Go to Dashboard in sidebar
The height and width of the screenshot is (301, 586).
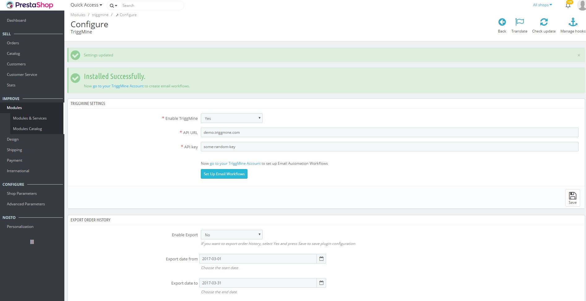tap(16, 20)
